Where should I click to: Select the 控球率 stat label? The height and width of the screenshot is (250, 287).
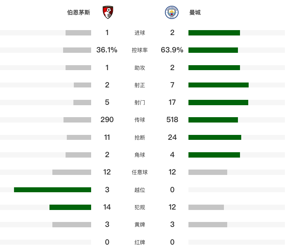(x=140, y=50)
